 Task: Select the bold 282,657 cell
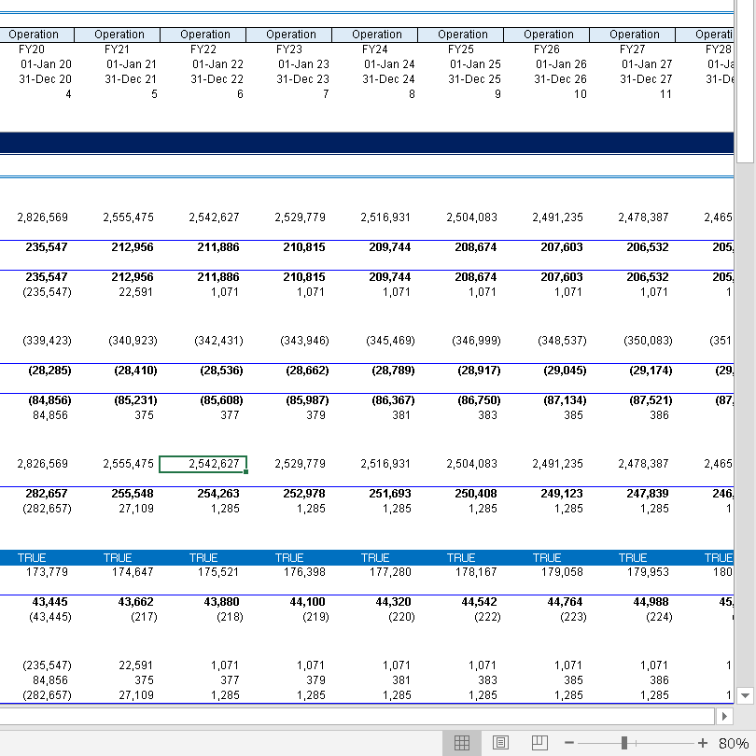[x=47, y=494]
